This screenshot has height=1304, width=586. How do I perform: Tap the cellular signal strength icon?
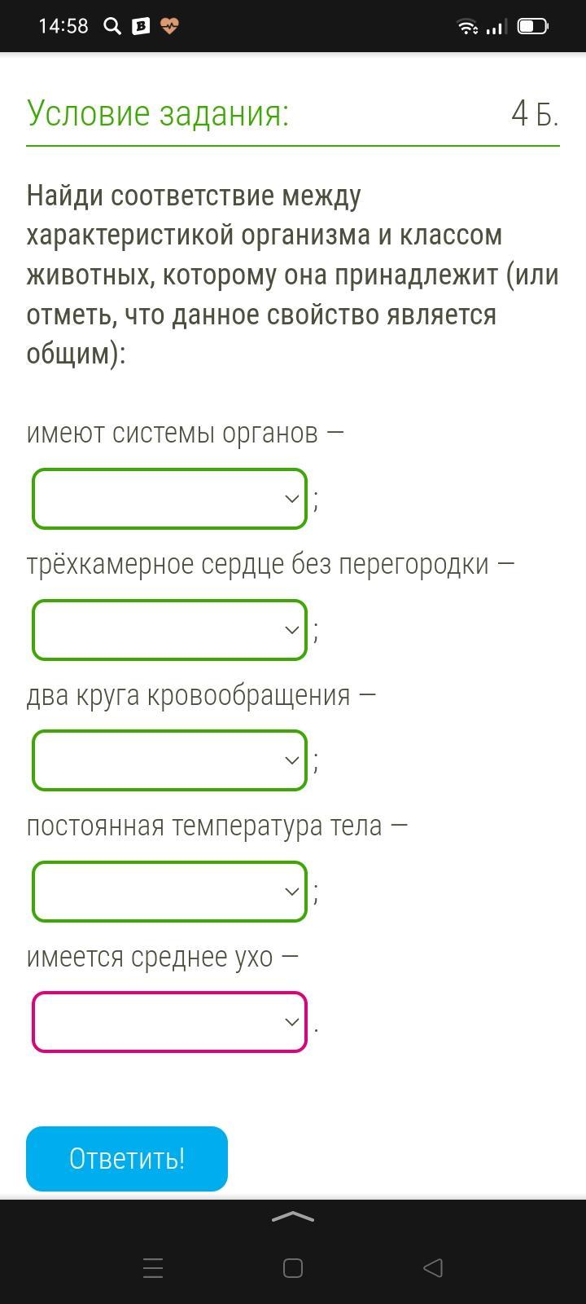[x=495, y=27]
